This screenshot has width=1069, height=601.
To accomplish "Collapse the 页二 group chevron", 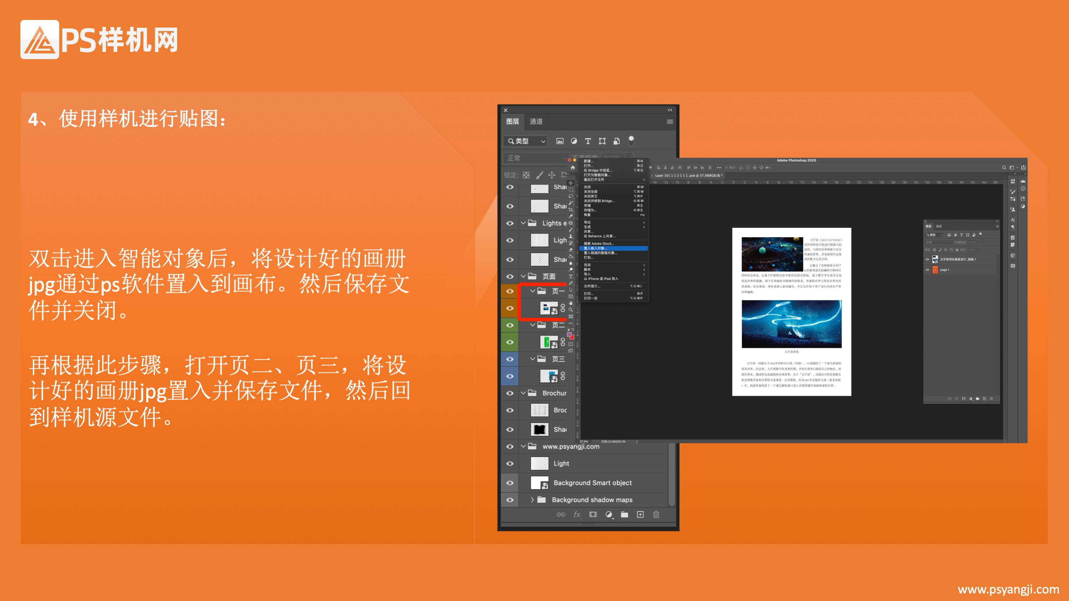I will 533,325.
